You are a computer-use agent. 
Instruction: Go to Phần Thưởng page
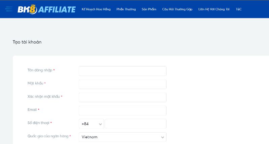(x=126, y=9)
